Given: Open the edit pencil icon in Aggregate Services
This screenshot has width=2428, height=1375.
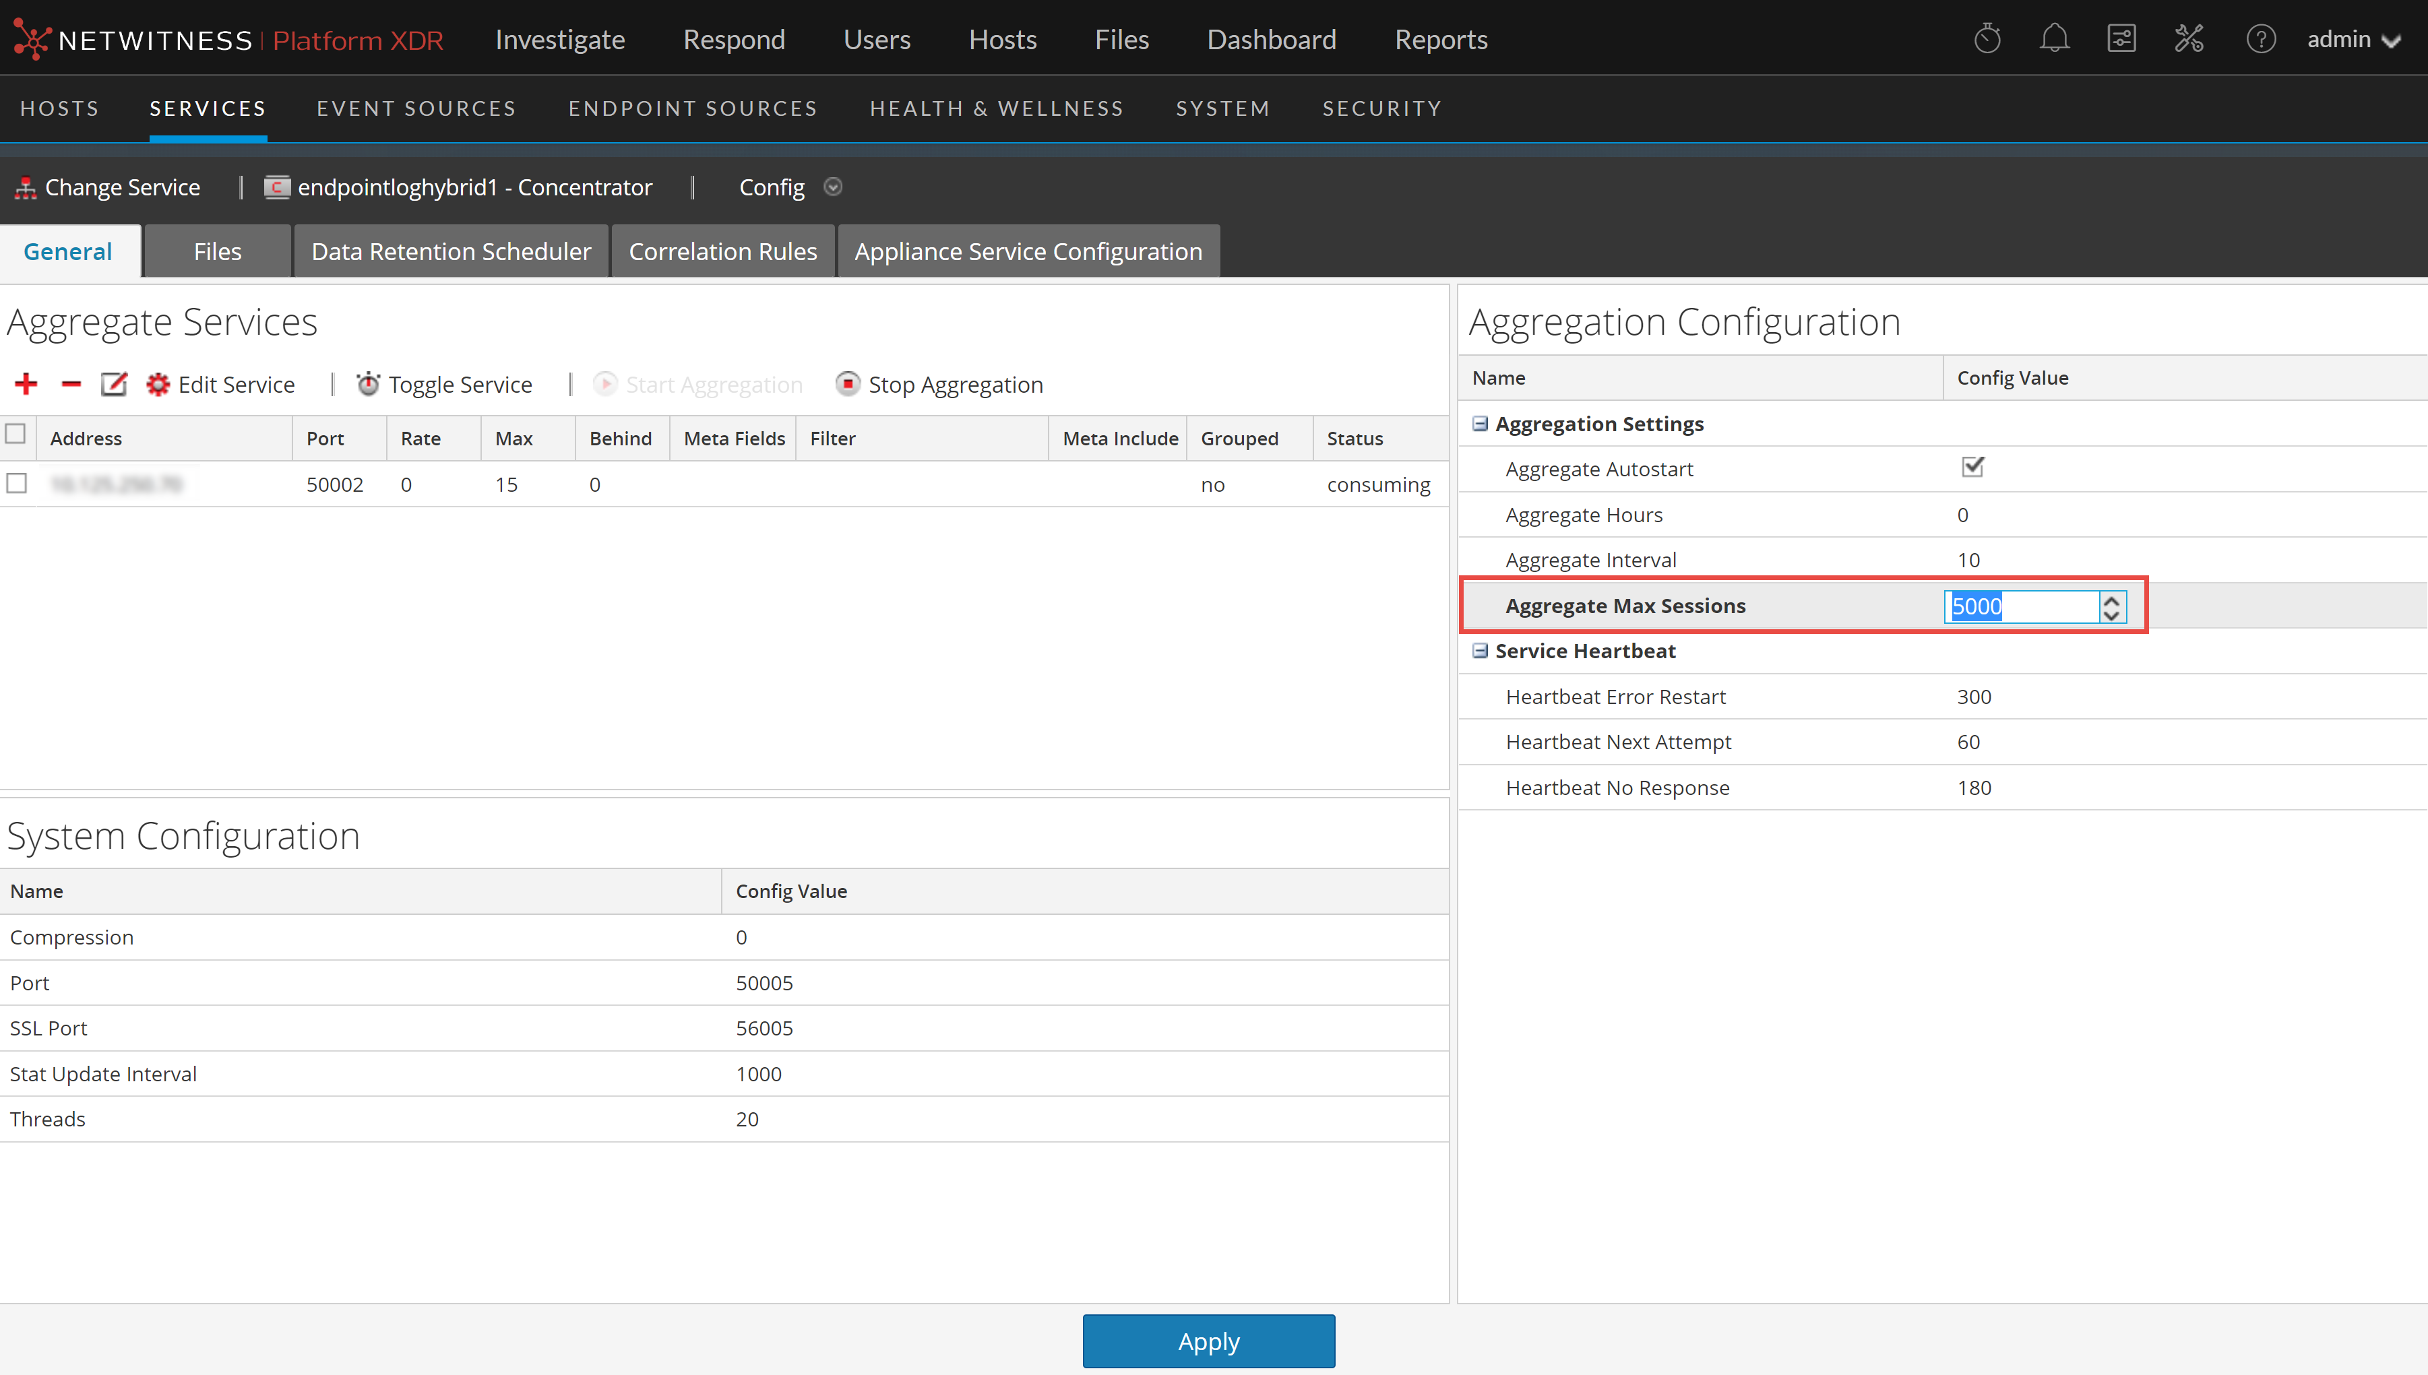Looking at the screenshot, I should 113,383.
